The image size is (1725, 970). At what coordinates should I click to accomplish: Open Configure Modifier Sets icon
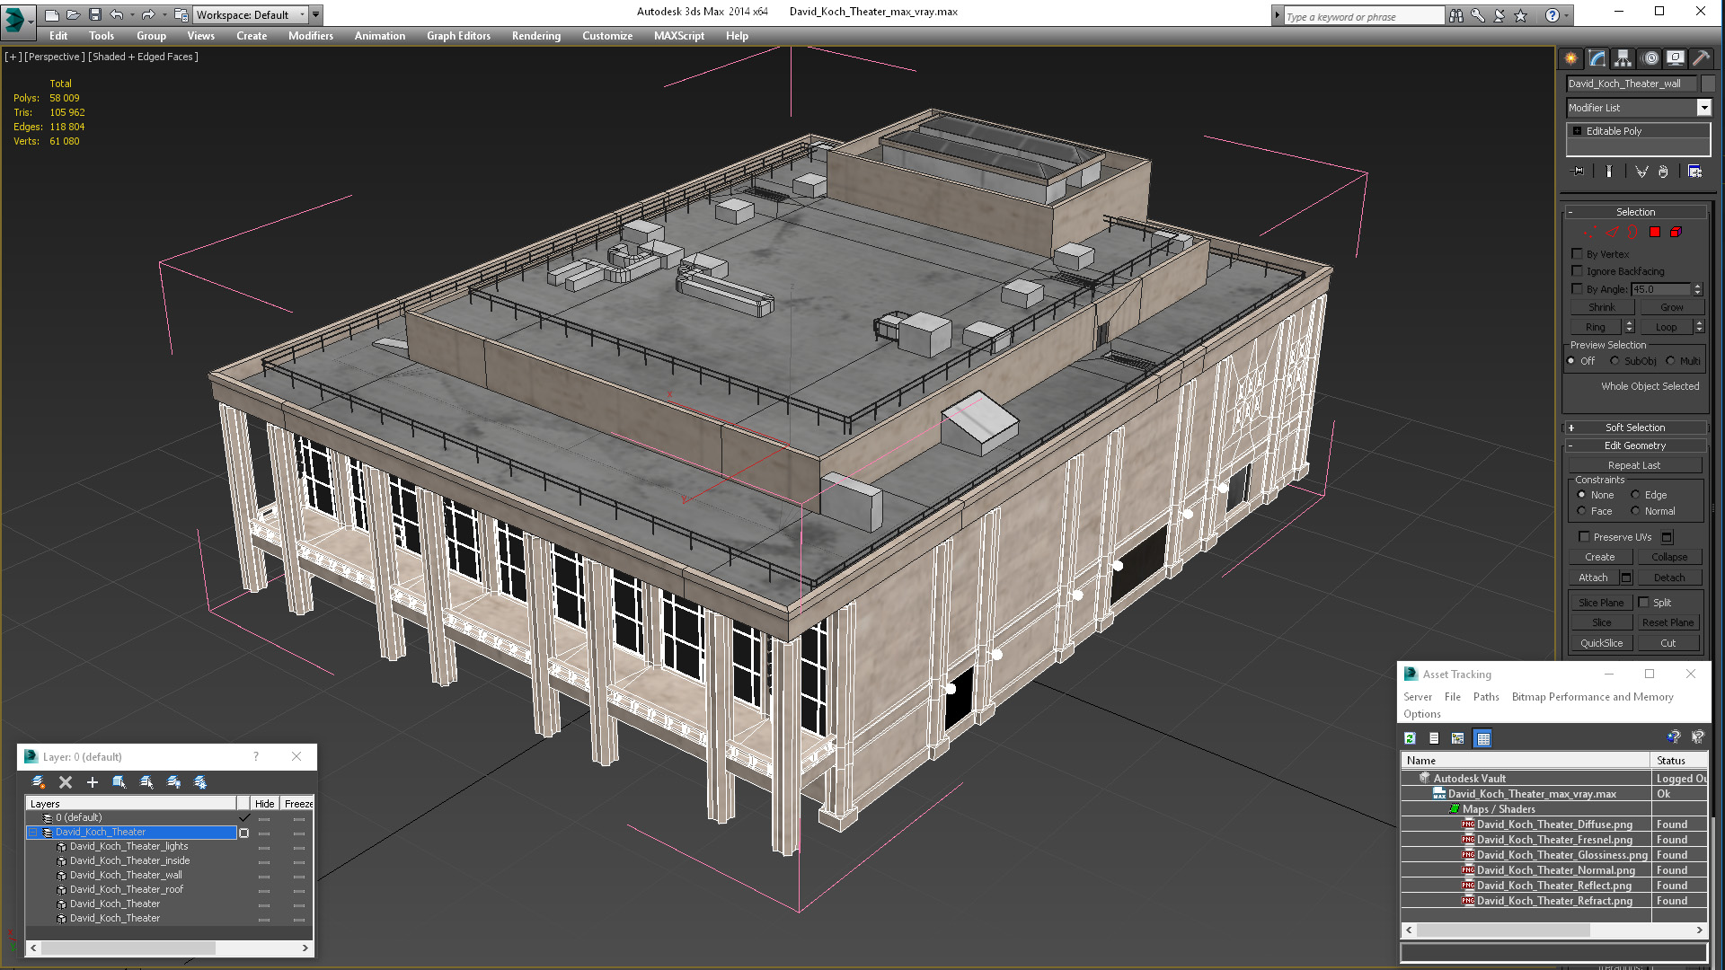point(1695,172)
